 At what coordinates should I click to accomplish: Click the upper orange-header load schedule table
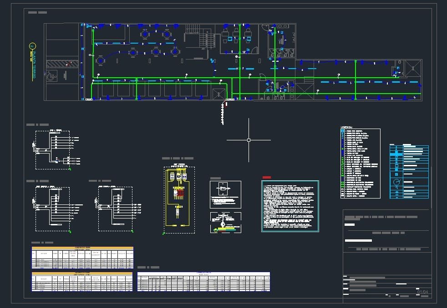[x=82, y=257]
